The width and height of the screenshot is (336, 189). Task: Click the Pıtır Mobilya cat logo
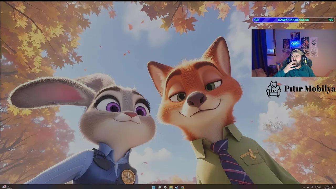[274, 89]
